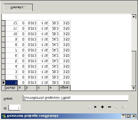This screenshot has width=138, height=120.
Task: Maximize the Reservoir leakage coefficients window
Action: click(128, 116)
